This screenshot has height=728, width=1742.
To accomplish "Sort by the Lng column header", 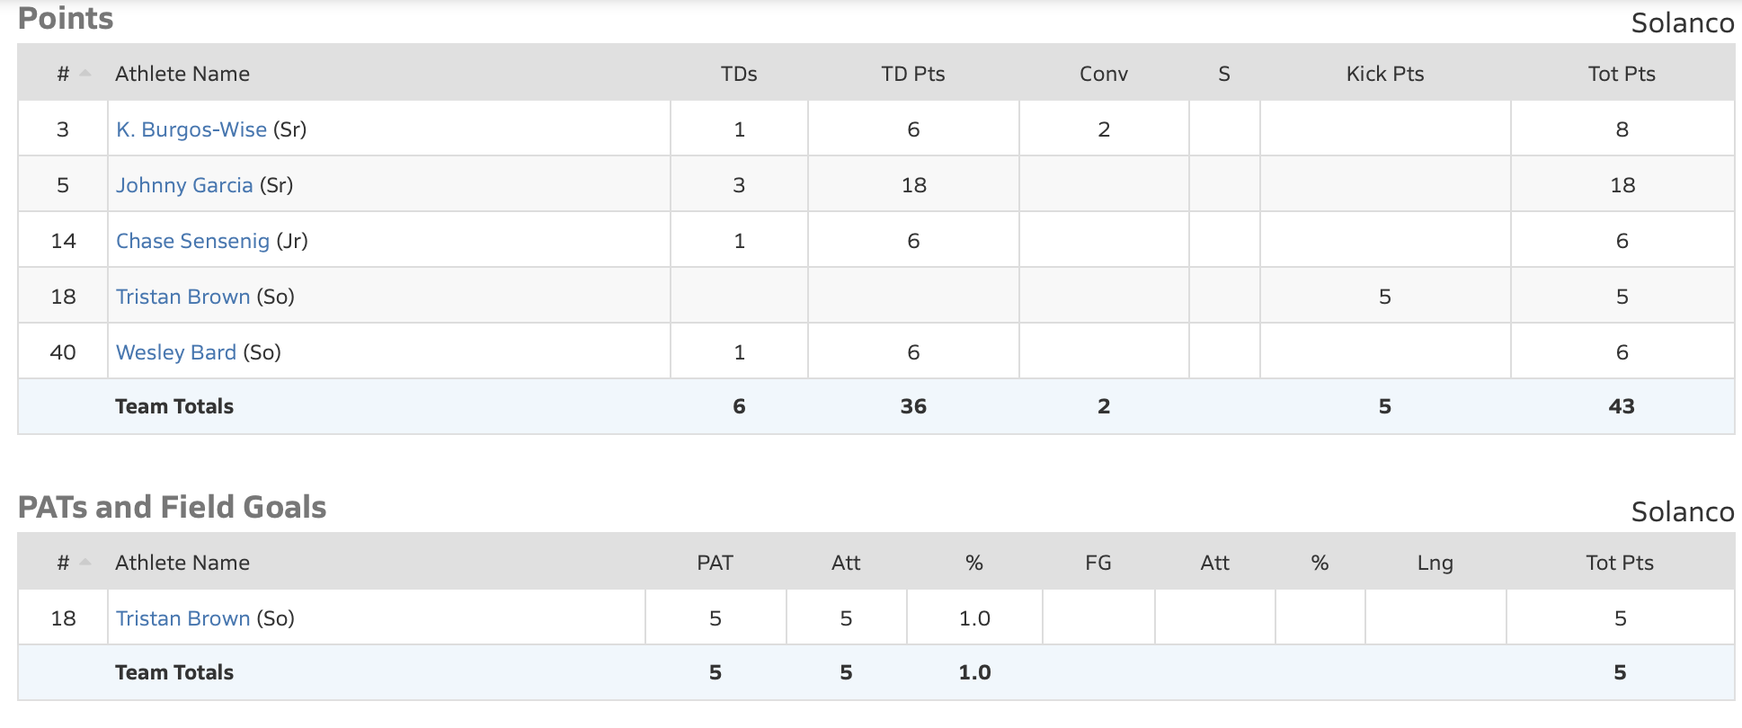I will (x=1435, y=563).
